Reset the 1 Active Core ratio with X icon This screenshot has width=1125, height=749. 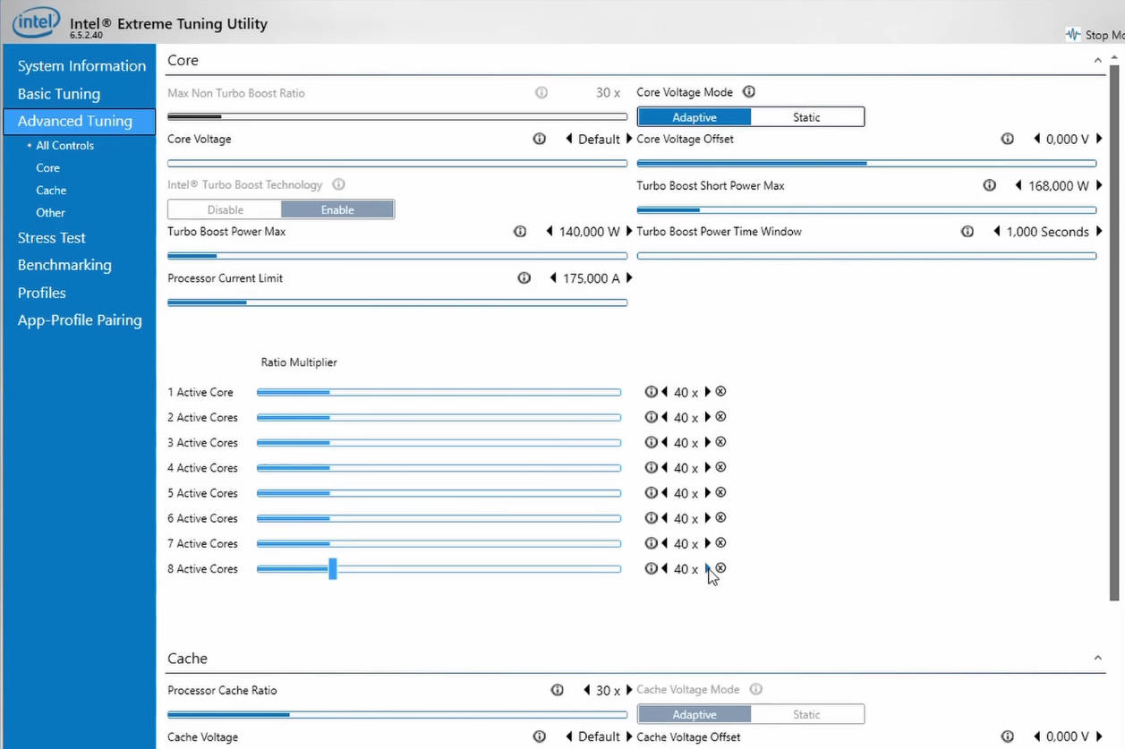pos(720,392)
